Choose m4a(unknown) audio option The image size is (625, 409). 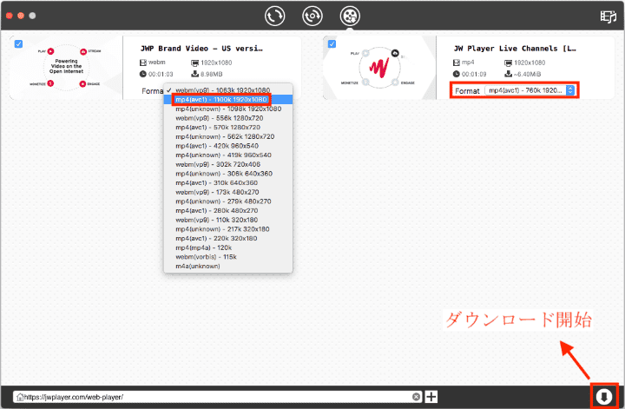(x=228, y=267)
